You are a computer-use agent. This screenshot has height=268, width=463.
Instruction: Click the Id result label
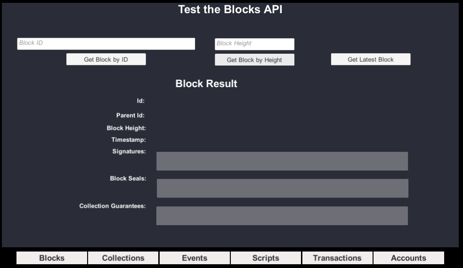tap(141, 101)
